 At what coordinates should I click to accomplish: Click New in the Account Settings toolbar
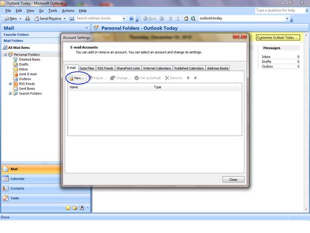point(77,78)
